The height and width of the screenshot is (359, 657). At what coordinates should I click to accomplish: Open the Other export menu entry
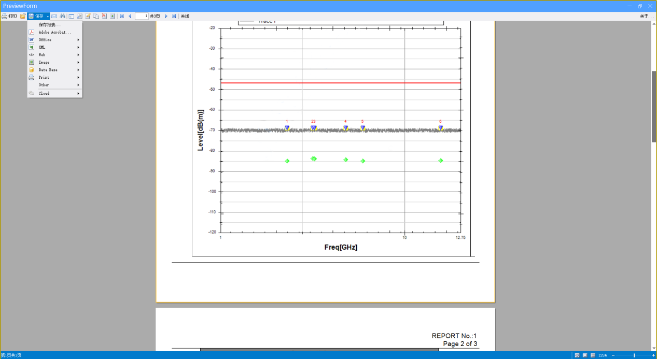pyautogui.click(x=54, y=85)
